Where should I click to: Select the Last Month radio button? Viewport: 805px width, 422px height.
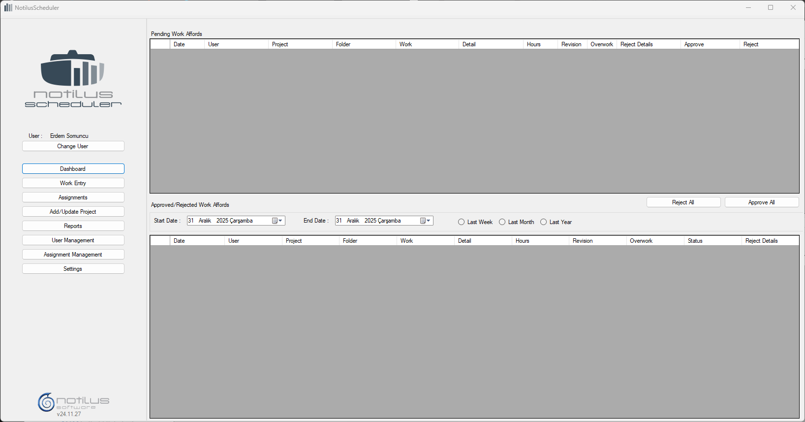coord(502,222)
